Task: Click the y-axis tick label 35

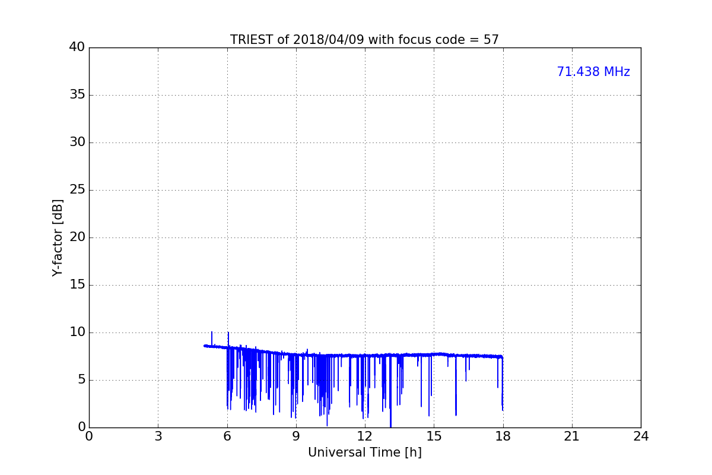Action: [x=77, y=95]
